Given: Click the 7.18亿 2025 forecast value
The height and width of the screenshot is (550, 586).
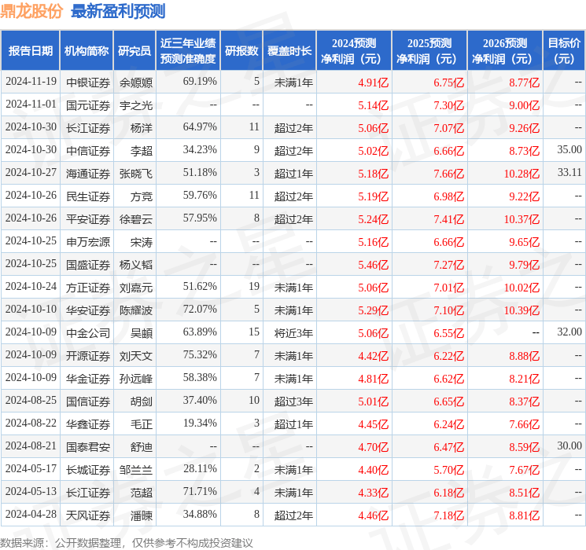Looking at the screenshot, I should (x=449, y=515).
